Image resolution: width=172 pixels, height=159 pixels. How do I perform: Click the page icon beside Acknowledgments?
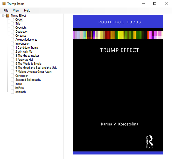pos(12,40)
